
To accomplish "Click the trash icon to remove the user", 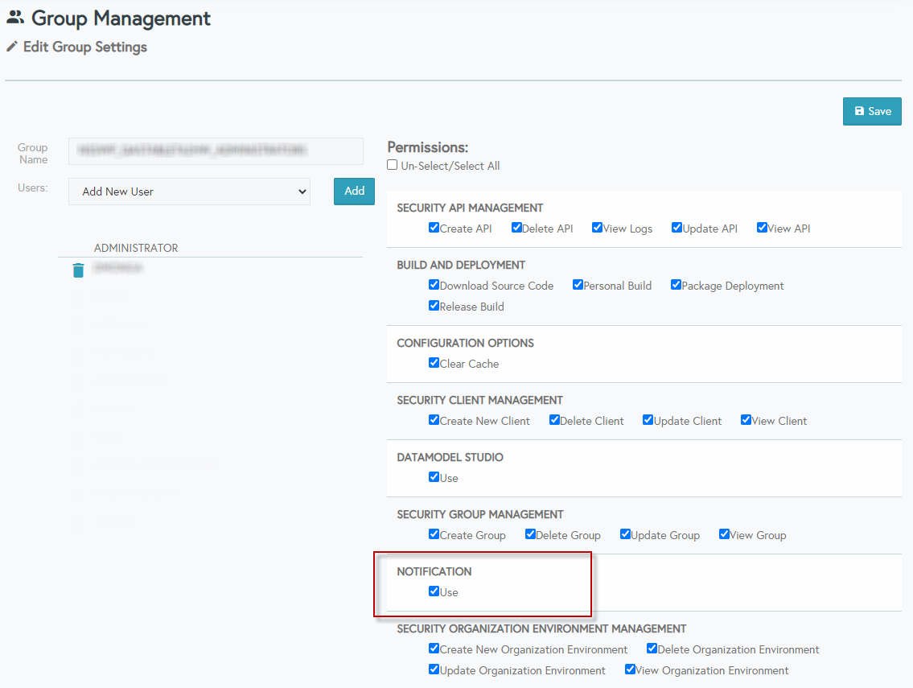I will (78, 270).
